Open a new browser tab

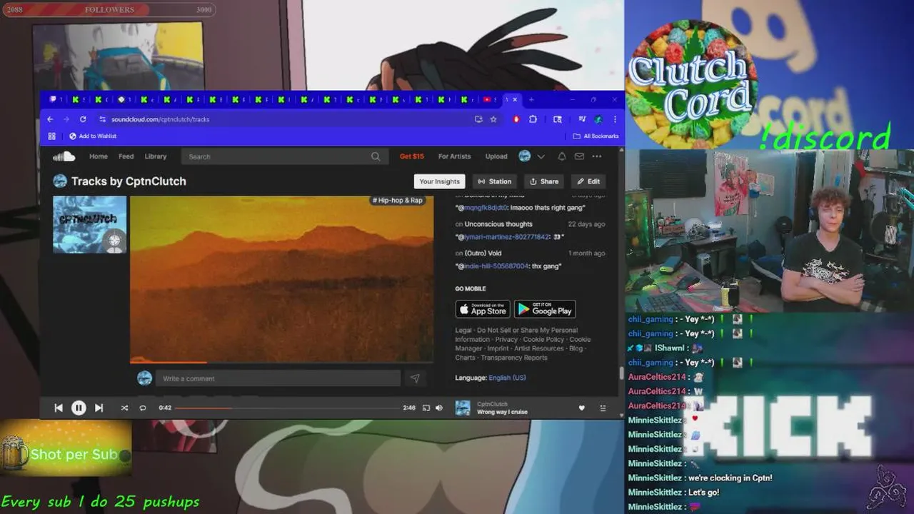click(531, 99)
